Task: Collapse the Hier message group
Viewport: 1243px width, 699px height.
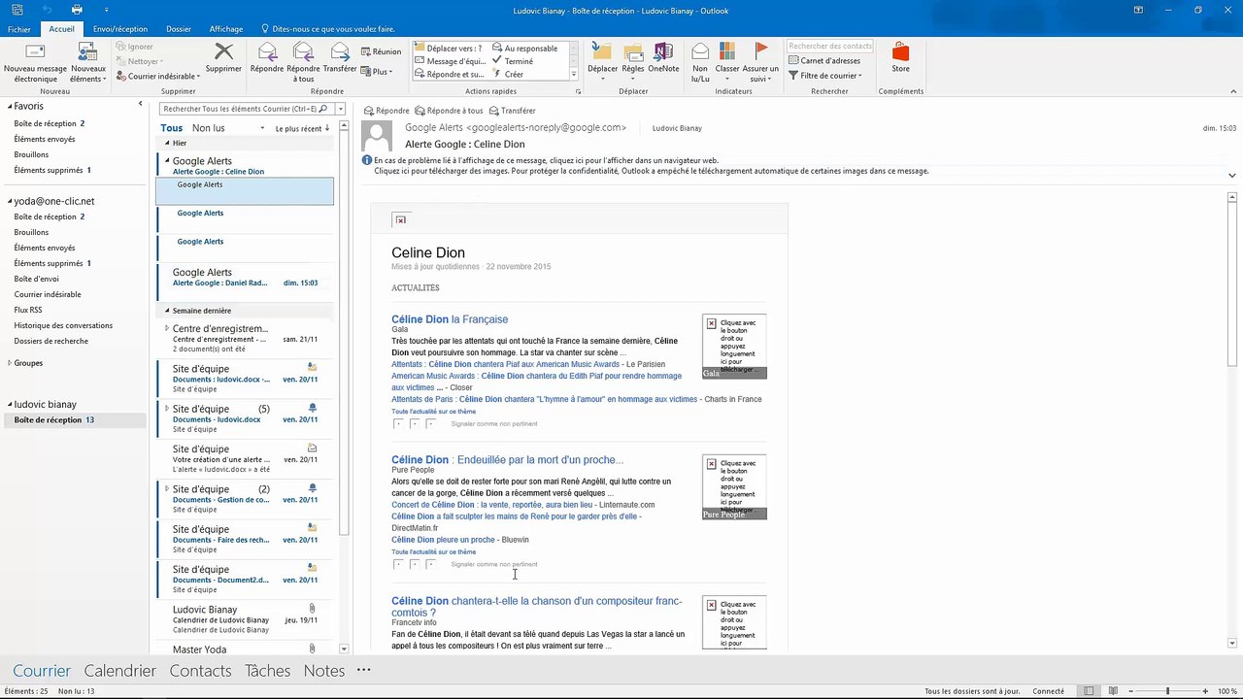Action: pos(166,143)
